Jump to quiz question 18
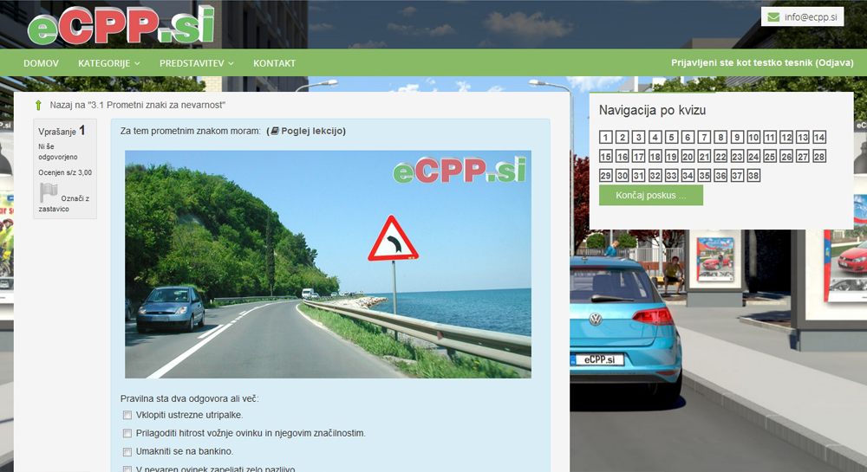Viewport: 867px width, 472px height. point(655,156)
